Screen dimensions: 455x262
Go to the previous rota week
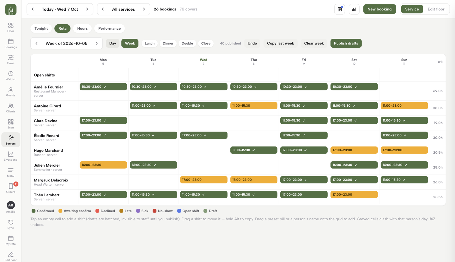(x=37, y=43)
